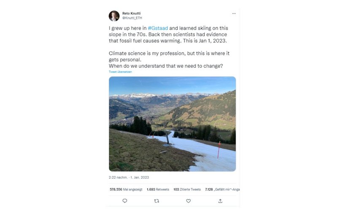Click the Tweet übersetzen translate link
Image resolution: width=346 pixels, height=216 pixels.
[x=120, y=72]
